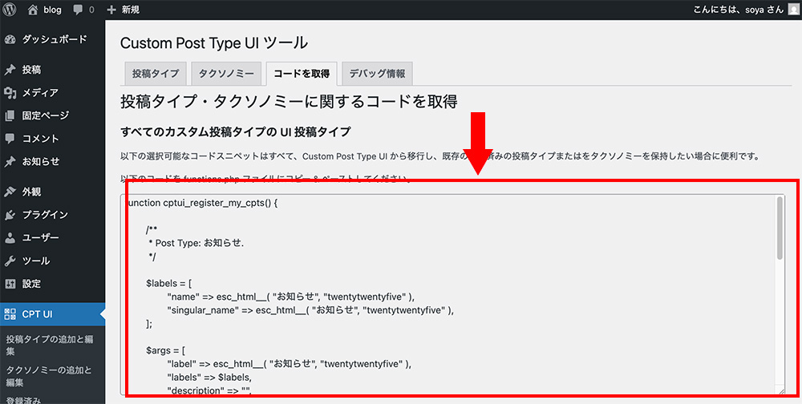Click the 投稿 pin icon
The width and height of the screenshot is (802, 404).
pos(10,70)
